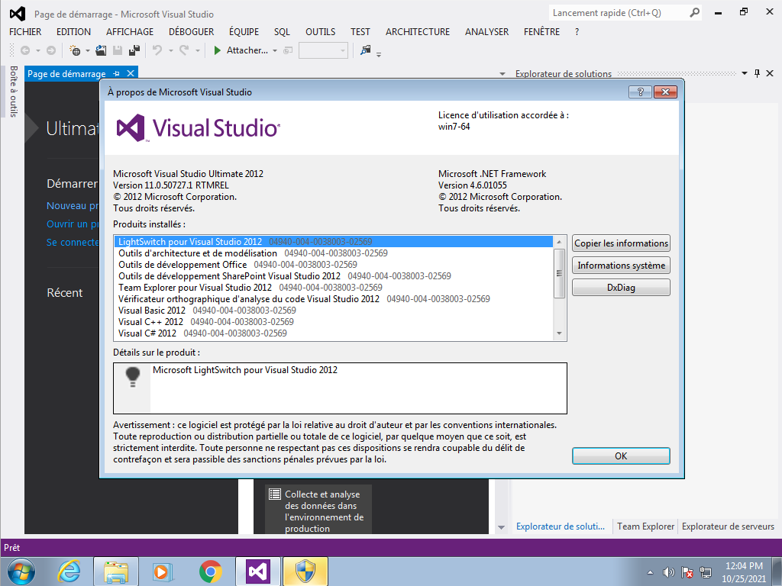Click the dialog's help question mark button
Screen dimensions: 782x586
coord(639,92)
